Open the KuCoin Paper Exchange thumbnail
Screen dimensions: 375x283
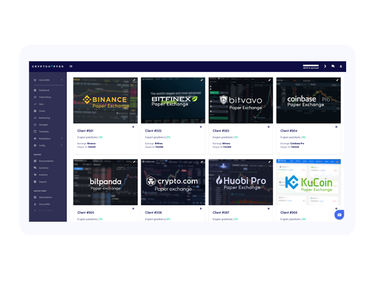pyautogui.click(x=309, y=182)
